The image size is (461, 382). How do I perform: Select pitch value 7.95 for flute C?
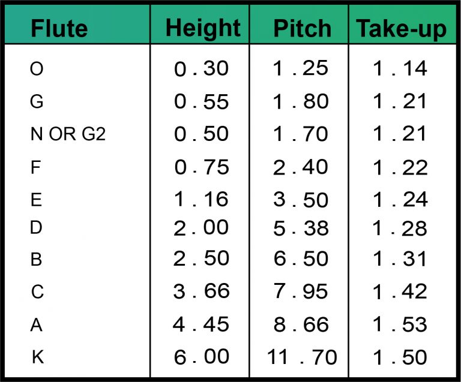301,291
